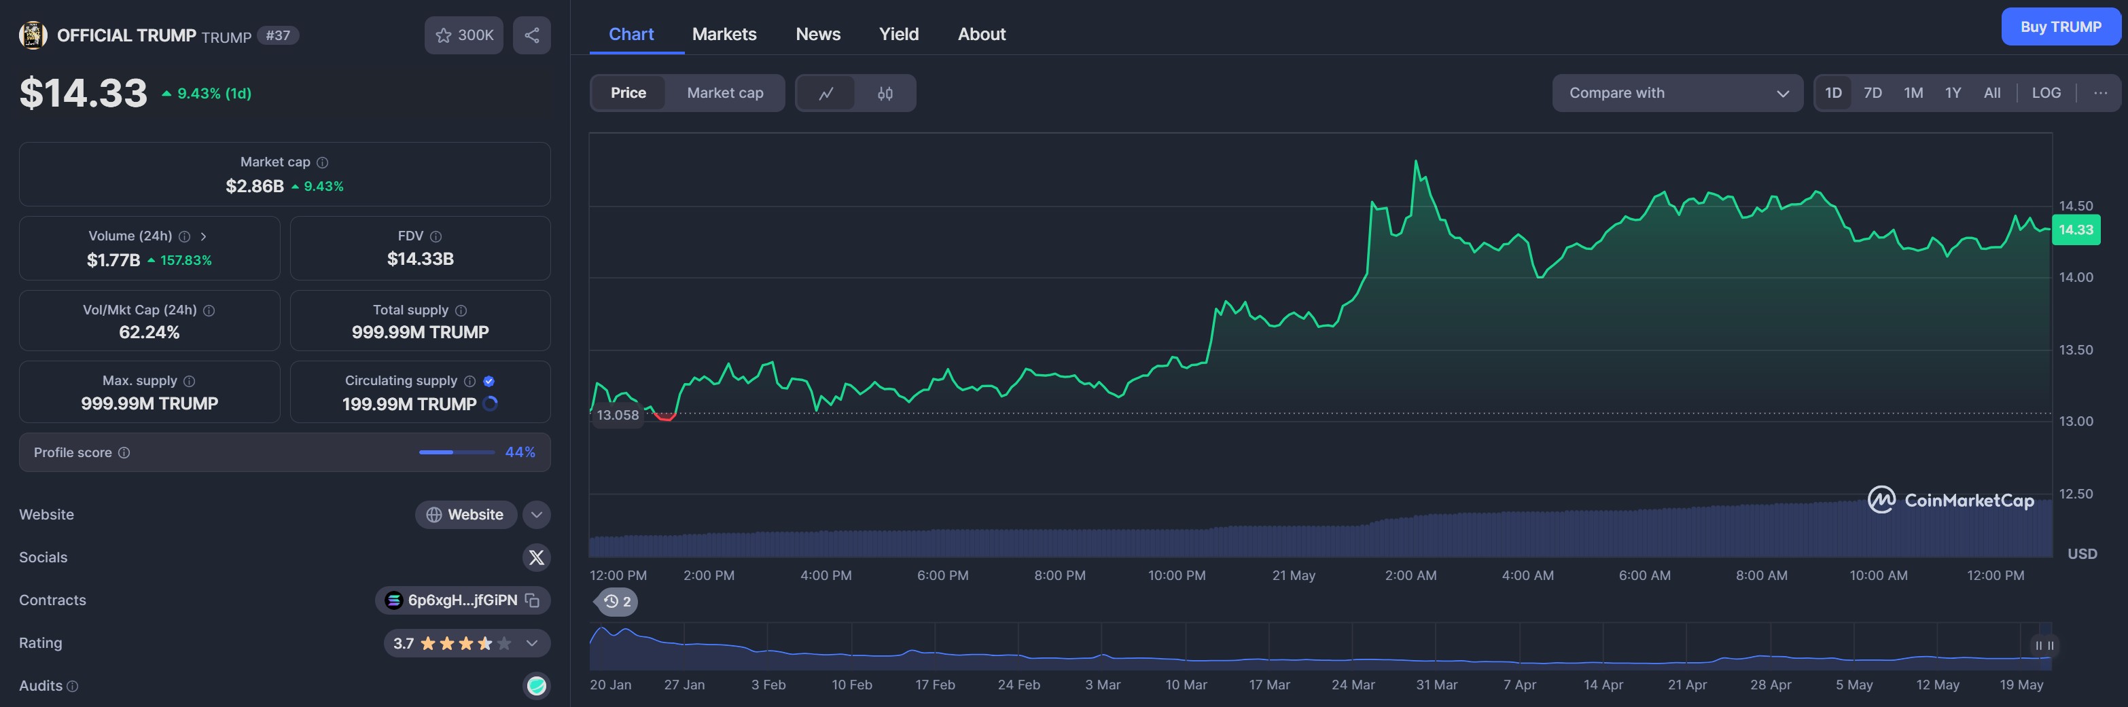Click the 999.99M TRUMP under Max. supply

pos(149,403)
